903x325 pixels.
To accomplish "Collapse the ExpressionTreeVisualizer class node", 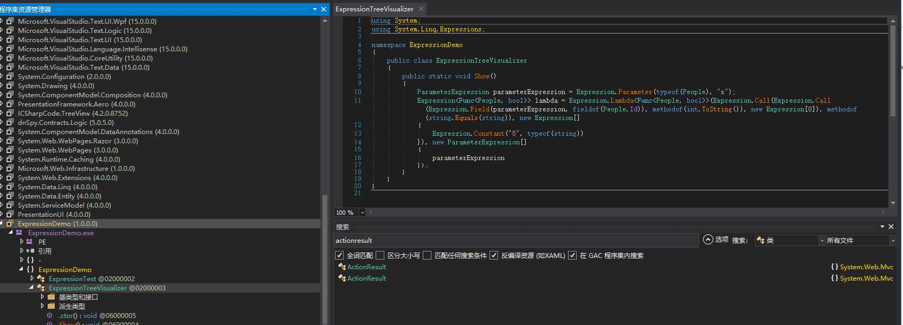I will [x=31, y=287].
